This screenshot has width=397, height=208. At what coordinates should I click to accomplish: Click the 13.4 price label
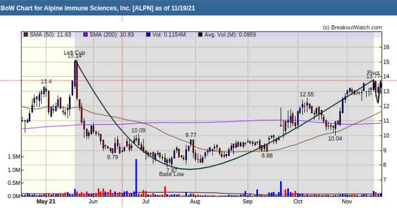[x=46, y=81]
